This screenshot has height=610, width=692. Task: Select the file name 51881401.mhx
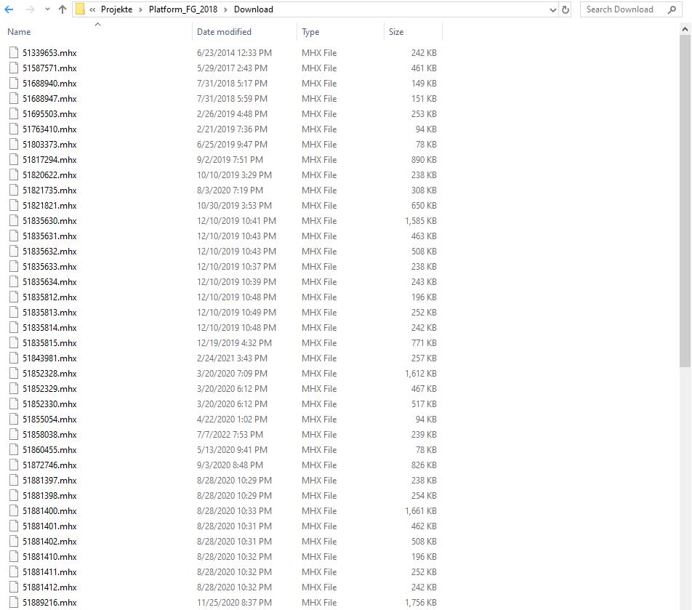49,526
